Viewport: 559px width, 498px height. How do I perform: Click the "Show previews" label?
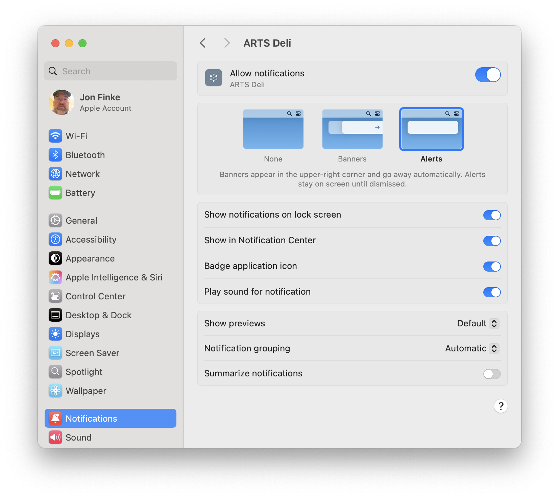tap(235, 324)
